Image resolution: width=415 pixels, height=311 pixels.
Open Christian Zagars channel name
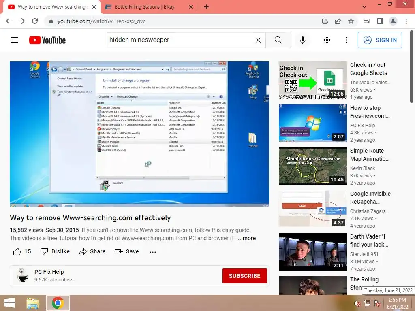point(370,211)
